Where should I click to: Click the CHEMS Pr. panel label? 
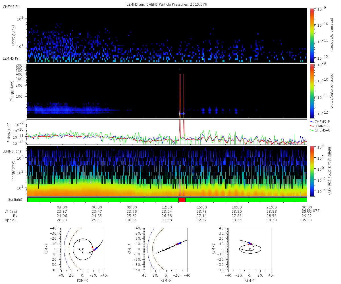(x=11, y=7)
